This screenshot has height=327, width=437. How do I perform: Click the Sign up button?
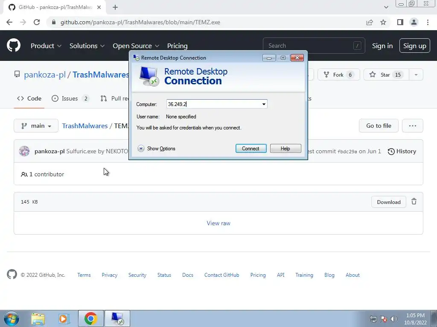click(x=415, y=46)
